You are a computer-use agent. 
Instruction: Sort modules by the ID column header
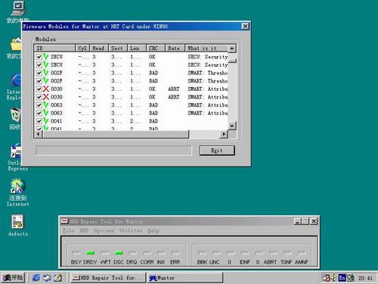point(54,48)
